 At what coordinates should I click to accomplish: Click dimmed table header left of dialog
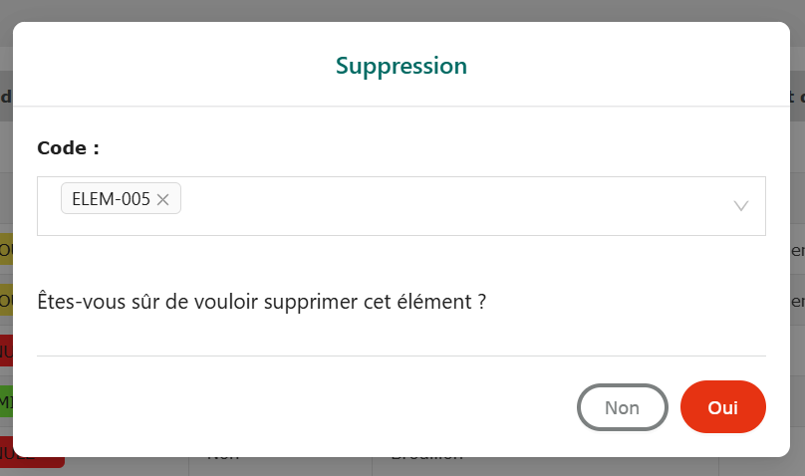point(5,97)
